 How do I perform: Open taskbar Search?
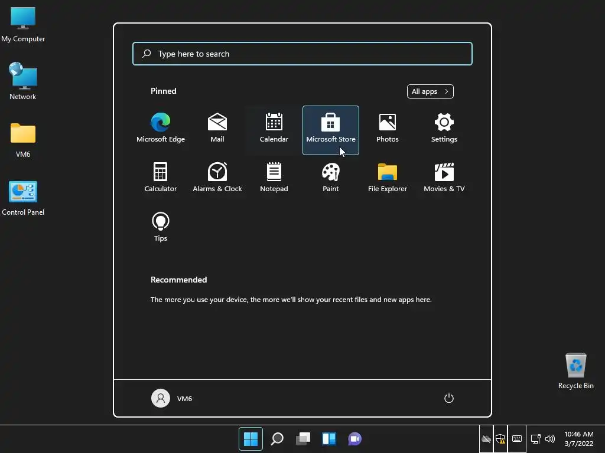277,439
